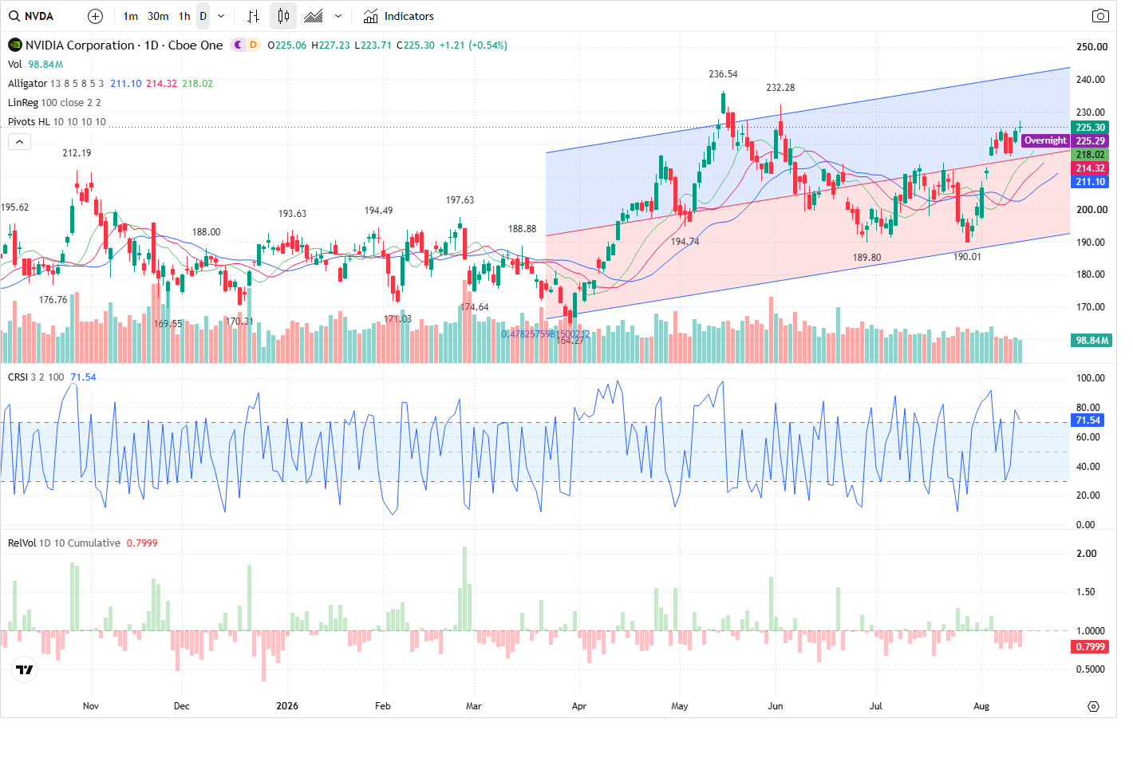Click the 250.00 price scale label
This screenshot has height=758, width=1133.
pyautogui.click(x=1092, y=47)
